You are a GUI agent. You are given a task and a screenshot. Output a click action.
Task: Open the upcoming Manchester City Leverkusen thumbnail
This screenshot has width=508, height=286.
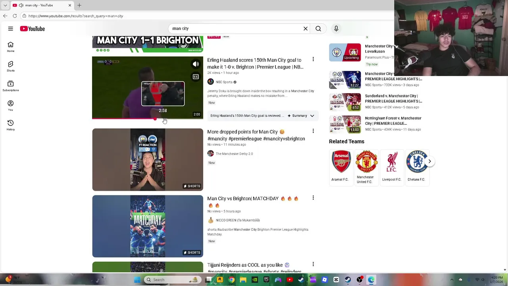tap(345, 52)
